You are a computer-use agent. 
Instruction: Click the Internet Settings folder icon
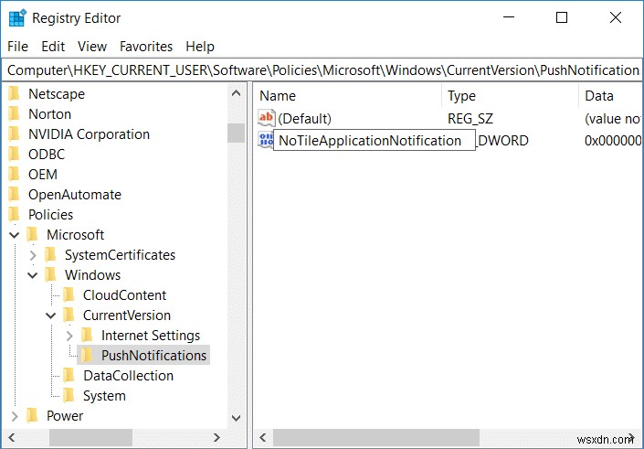click(x=87, y=336)
